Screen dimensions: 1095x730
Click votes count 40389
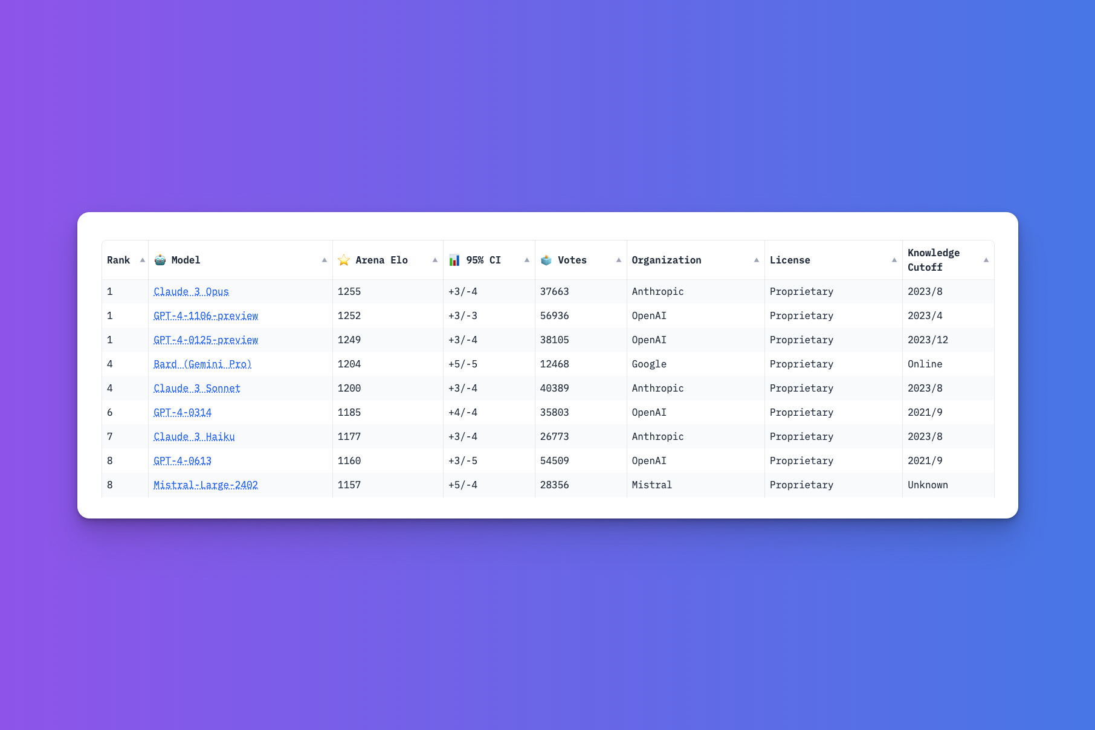(555, 388)
